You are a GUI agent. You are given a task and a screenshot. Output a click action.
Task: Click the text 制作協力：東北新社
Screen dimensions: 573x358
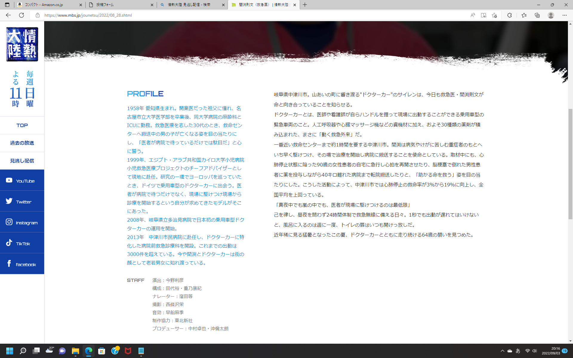(172, 321)
